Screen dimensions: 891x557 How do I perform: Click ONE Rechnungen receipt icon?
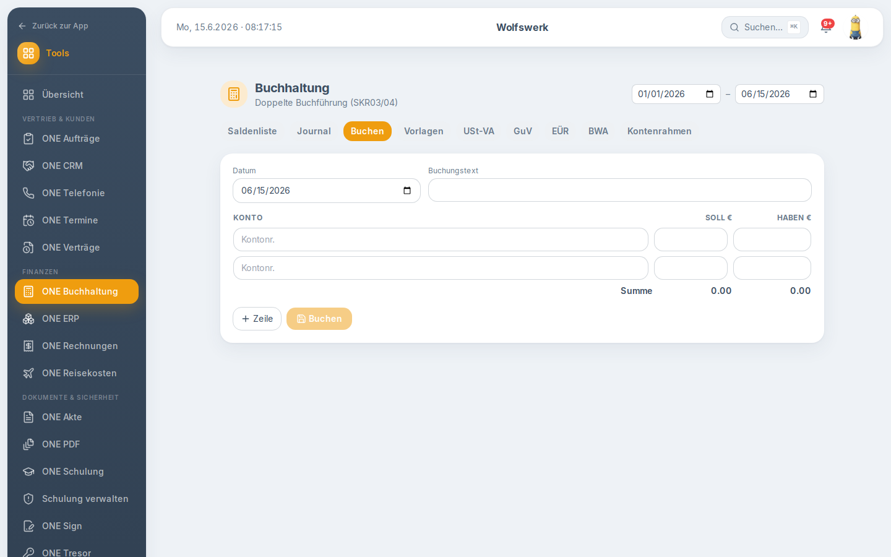[28, 346]
